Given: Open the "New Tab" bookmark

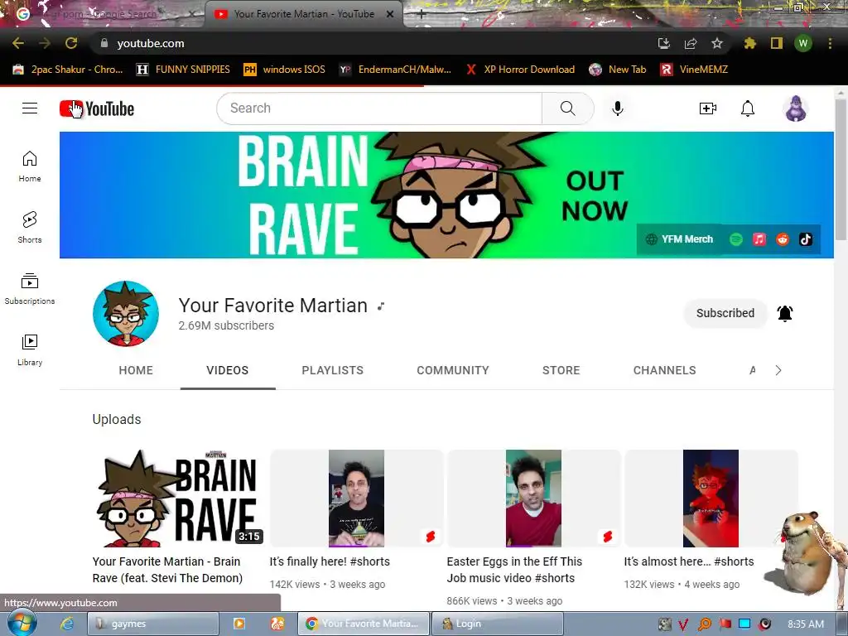Looking at the screenshot, I should [618, 70].
